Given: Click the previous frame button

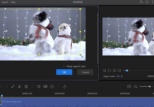Looking at the screenshot, I should point(104,70).
